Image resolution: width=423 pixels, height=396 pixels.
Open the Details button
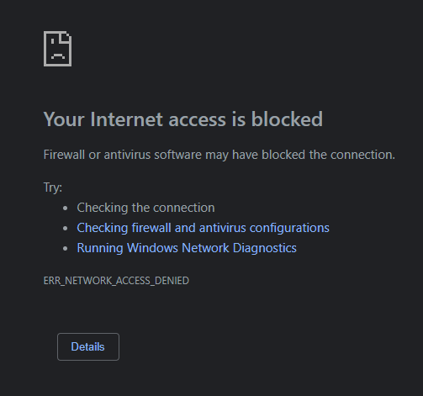88,346
